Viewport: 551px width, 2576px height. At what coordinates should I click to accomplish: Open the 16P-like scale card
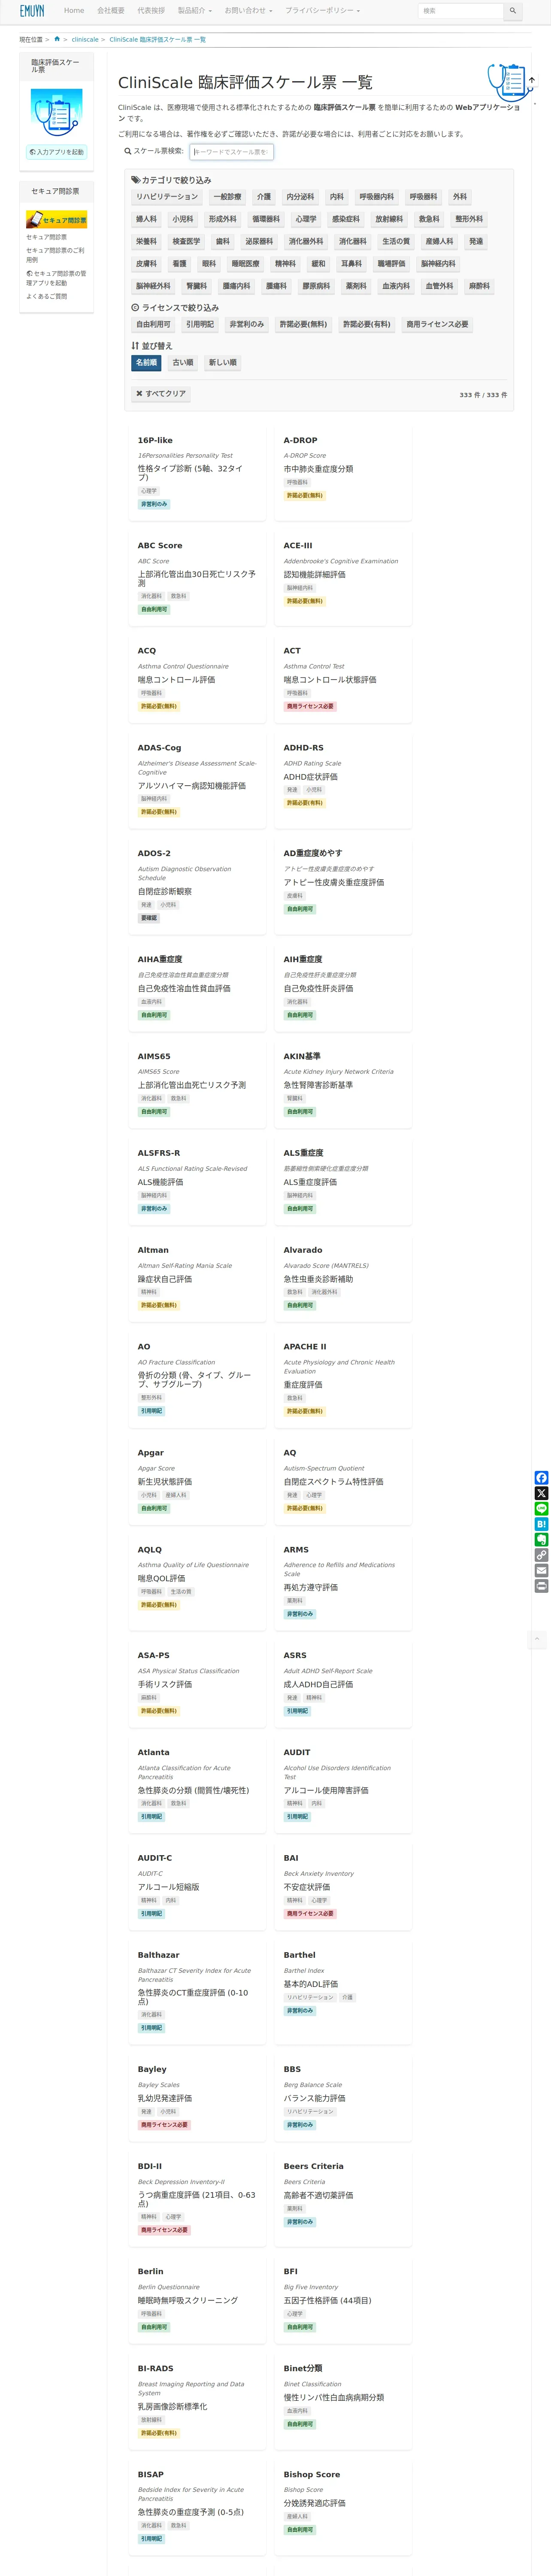(198, 472)
